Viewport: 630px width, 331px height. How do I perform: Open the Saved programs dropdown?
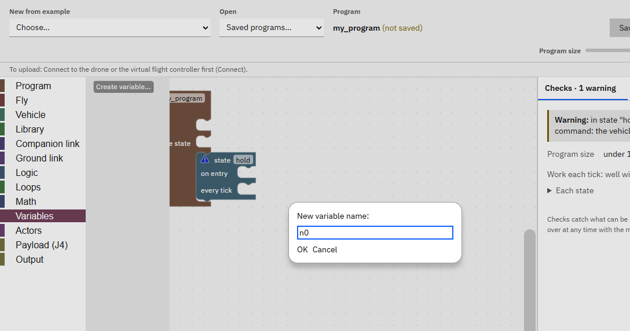(271, 28)
